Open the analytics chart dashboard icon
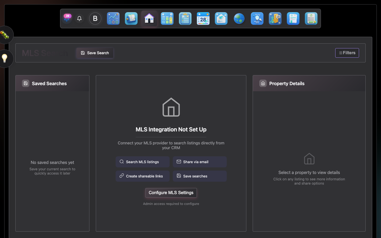This screenshot has width=381, height=238. pos(113,19)
